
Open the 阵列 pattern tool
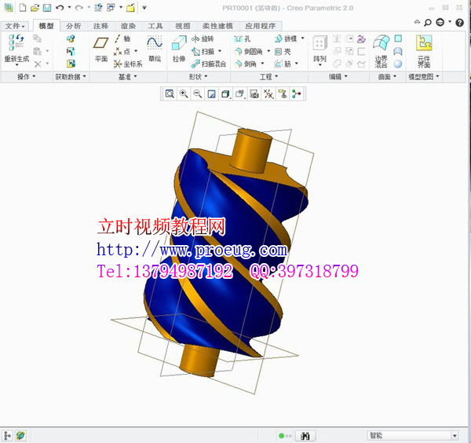tap(320, 49)
